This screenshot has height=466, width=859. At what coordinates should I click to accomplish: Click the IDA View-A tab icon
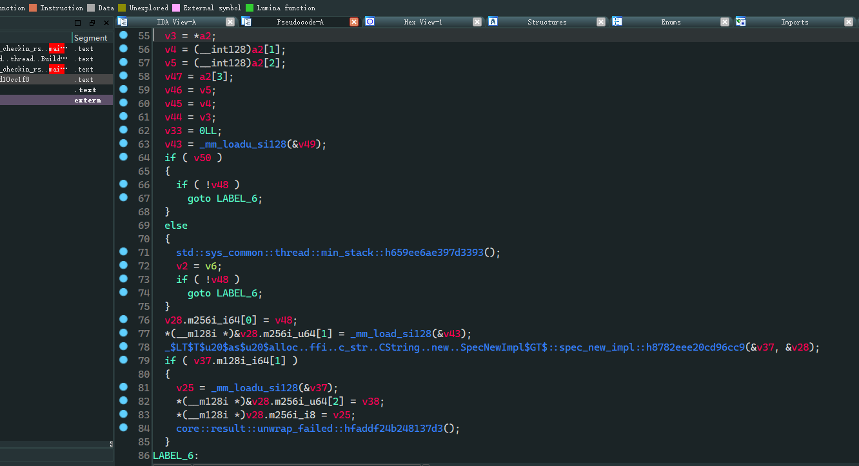[123, 22]
